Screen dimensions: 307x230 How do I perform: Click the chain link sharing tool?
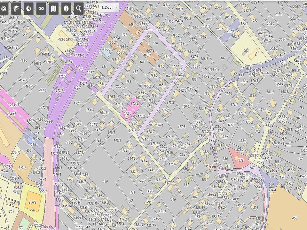(x=41, y=9)
